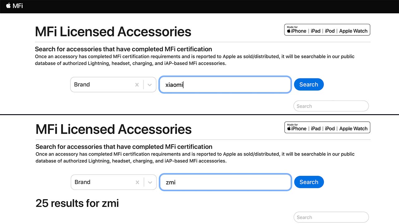Expand the upper Brand dropdown chevron
This screenshot has height=224, width=399.
[x=150, y=85]
